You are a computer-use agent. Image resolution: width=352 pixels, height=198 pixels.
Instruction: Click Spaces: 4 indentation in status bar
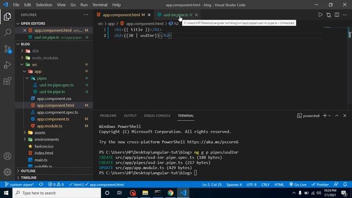tap(234, 185)
